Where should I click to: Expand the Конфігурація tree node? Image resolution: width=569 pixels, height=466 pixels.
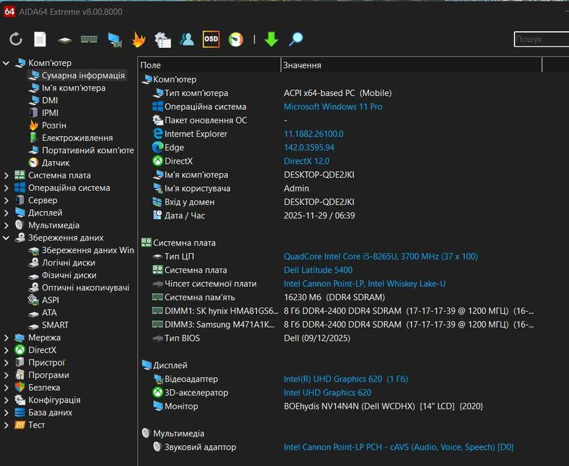(x=6, y=400)
